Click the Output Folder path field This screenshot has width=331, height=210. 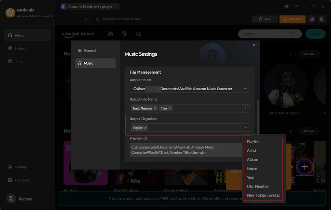pos(185,89)
